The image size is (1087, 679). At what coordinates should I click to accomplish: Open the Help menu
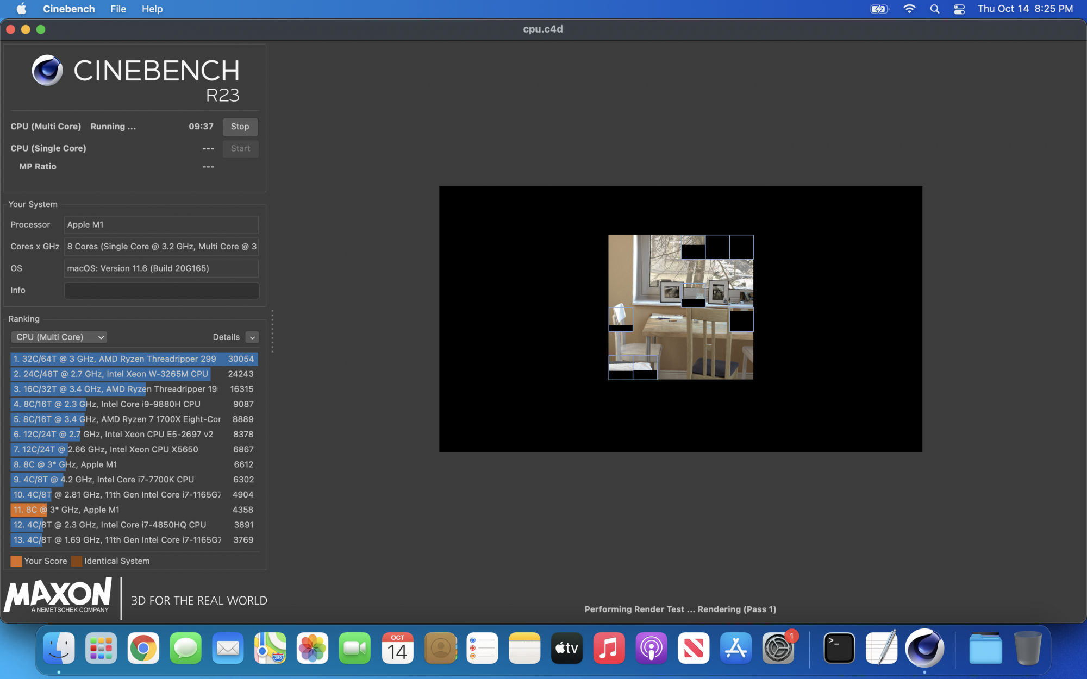[152, 9]
